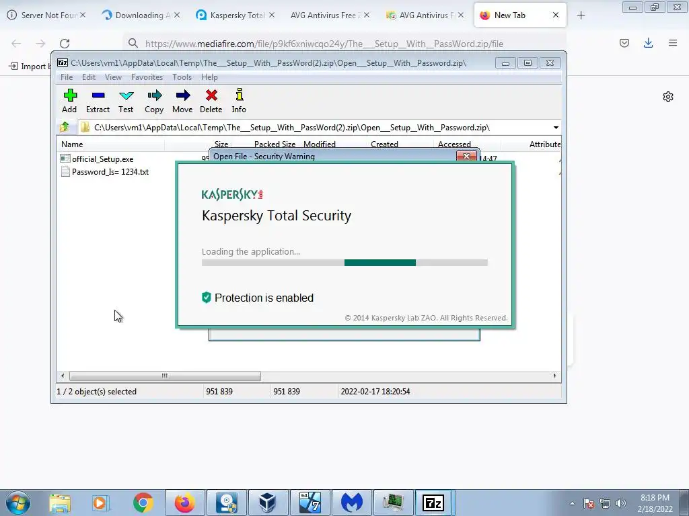Sort by Modified column header

tap(320, 144)
